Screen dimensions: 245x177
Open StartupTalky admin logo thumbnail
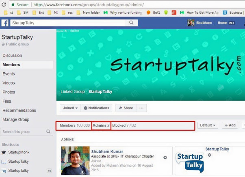[190, 162]
